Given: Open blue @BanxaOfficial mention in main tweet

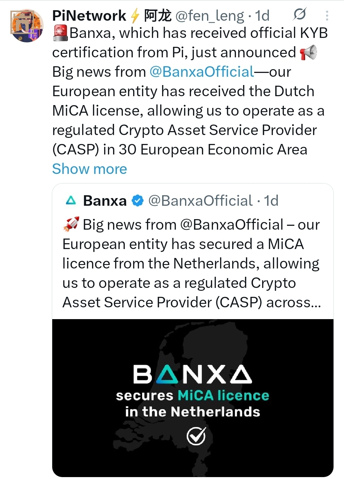Looking at the screenshot, I should point(202,72).
